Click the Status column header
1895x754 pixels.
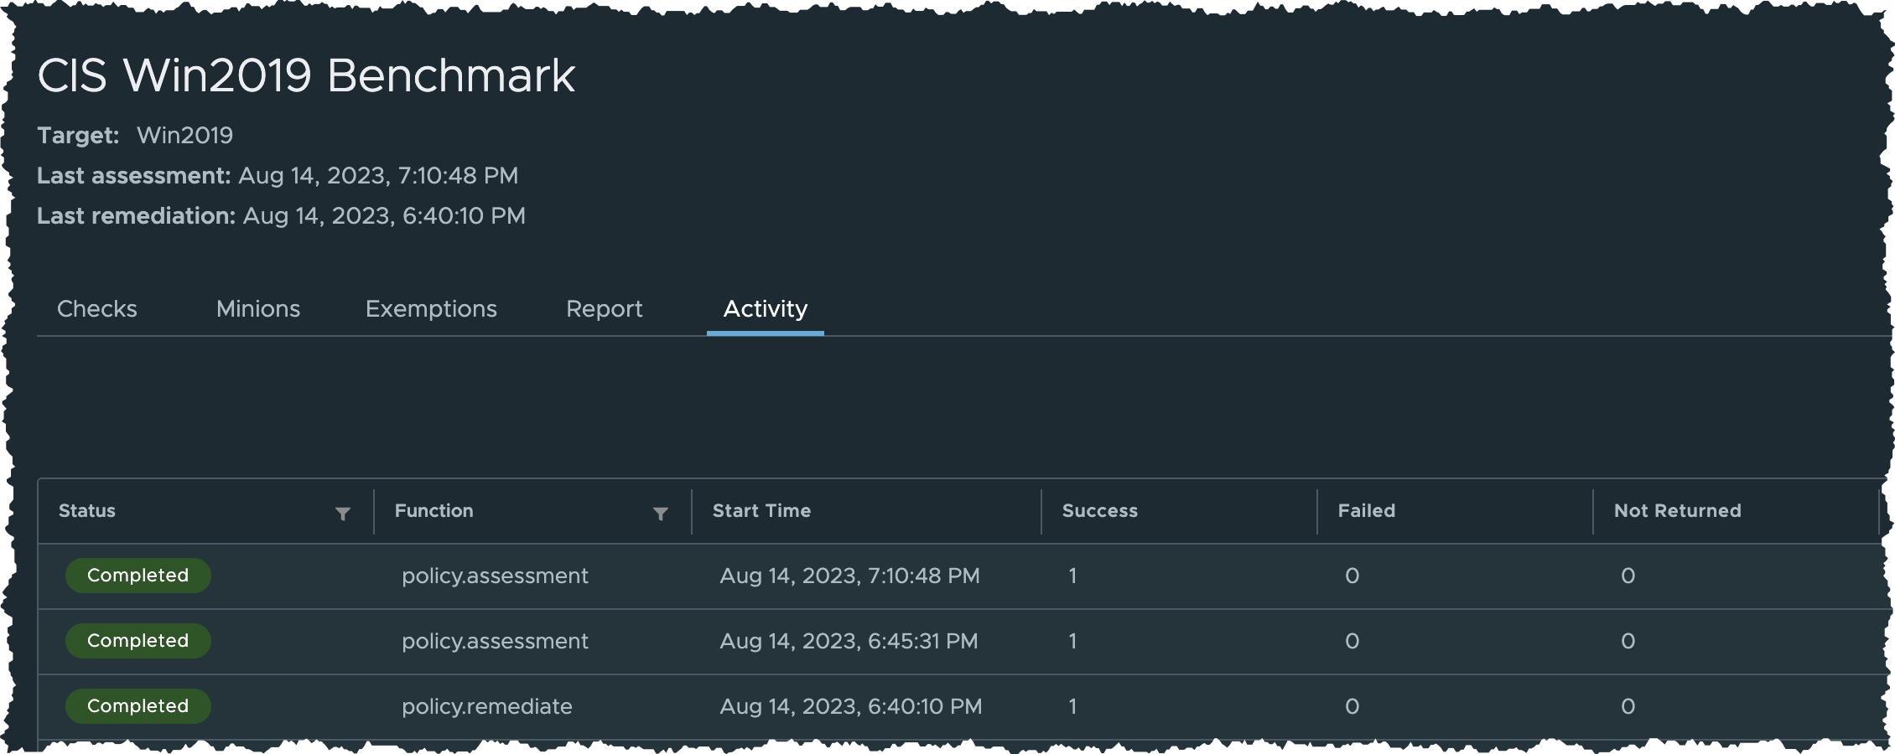coord(87,511)
